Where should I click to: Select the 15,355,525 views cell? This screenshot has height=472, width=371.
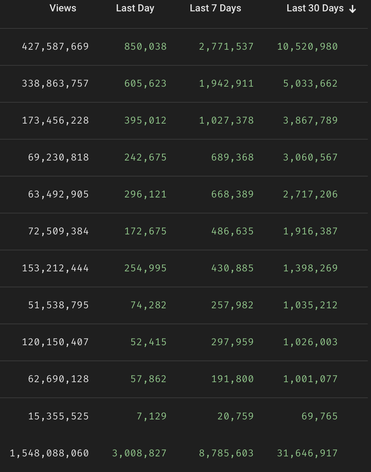59,416
